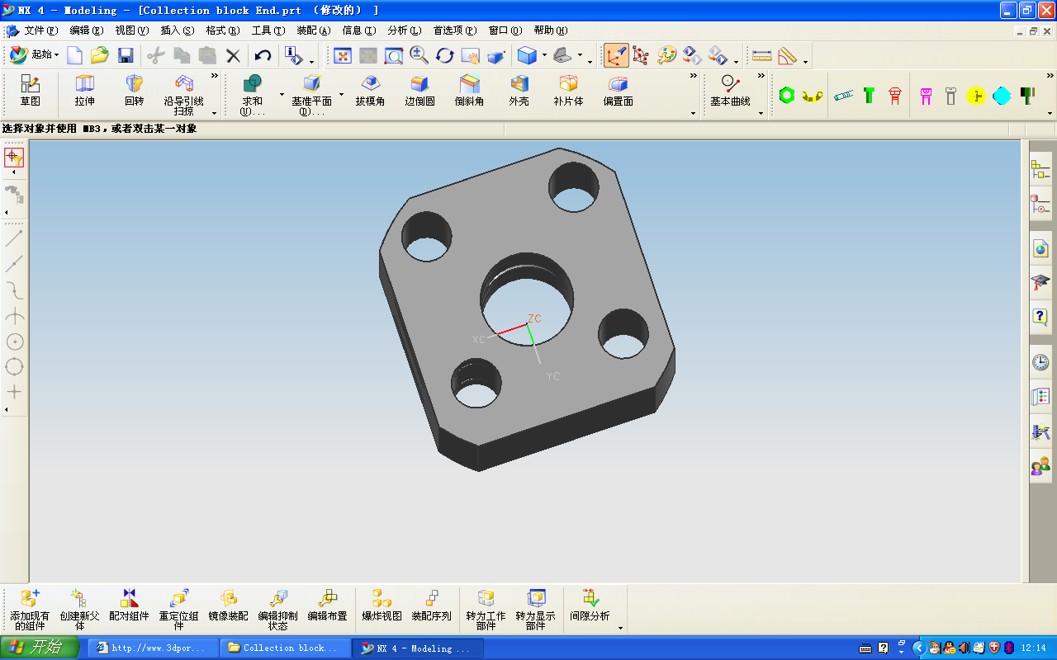Select the 外壳 shell tool
1057x660 pixels.
click(x=519, y=91)
